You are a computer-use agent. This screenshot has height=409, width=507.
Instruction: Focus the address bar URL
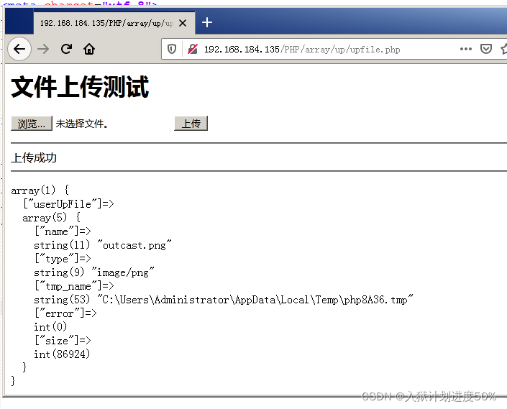tap(302, 50)
